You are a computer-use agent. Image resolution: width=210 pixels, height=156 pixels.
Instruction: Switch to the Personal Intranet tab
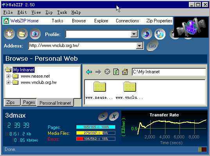[55, 103]
